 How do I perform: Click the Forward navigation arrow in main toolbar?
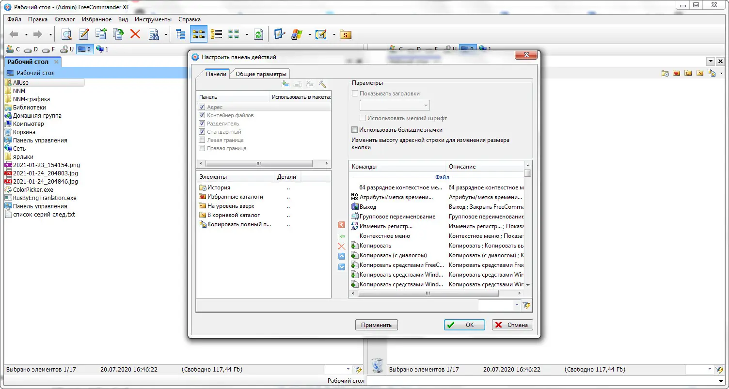click(38, 34)
